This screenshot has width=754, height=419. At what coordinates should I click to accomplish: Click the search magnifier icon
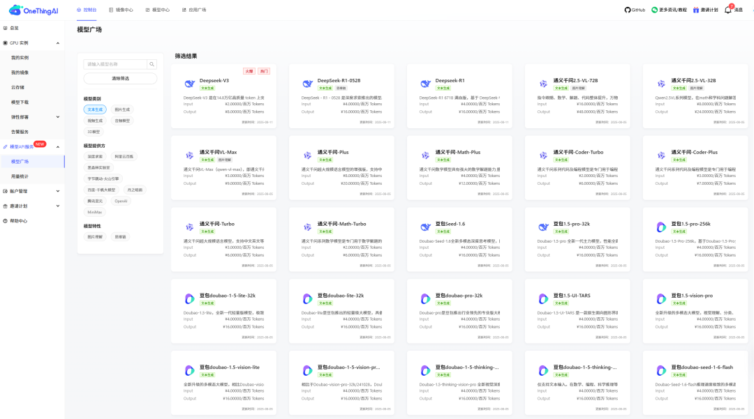(x=152, y=64)
